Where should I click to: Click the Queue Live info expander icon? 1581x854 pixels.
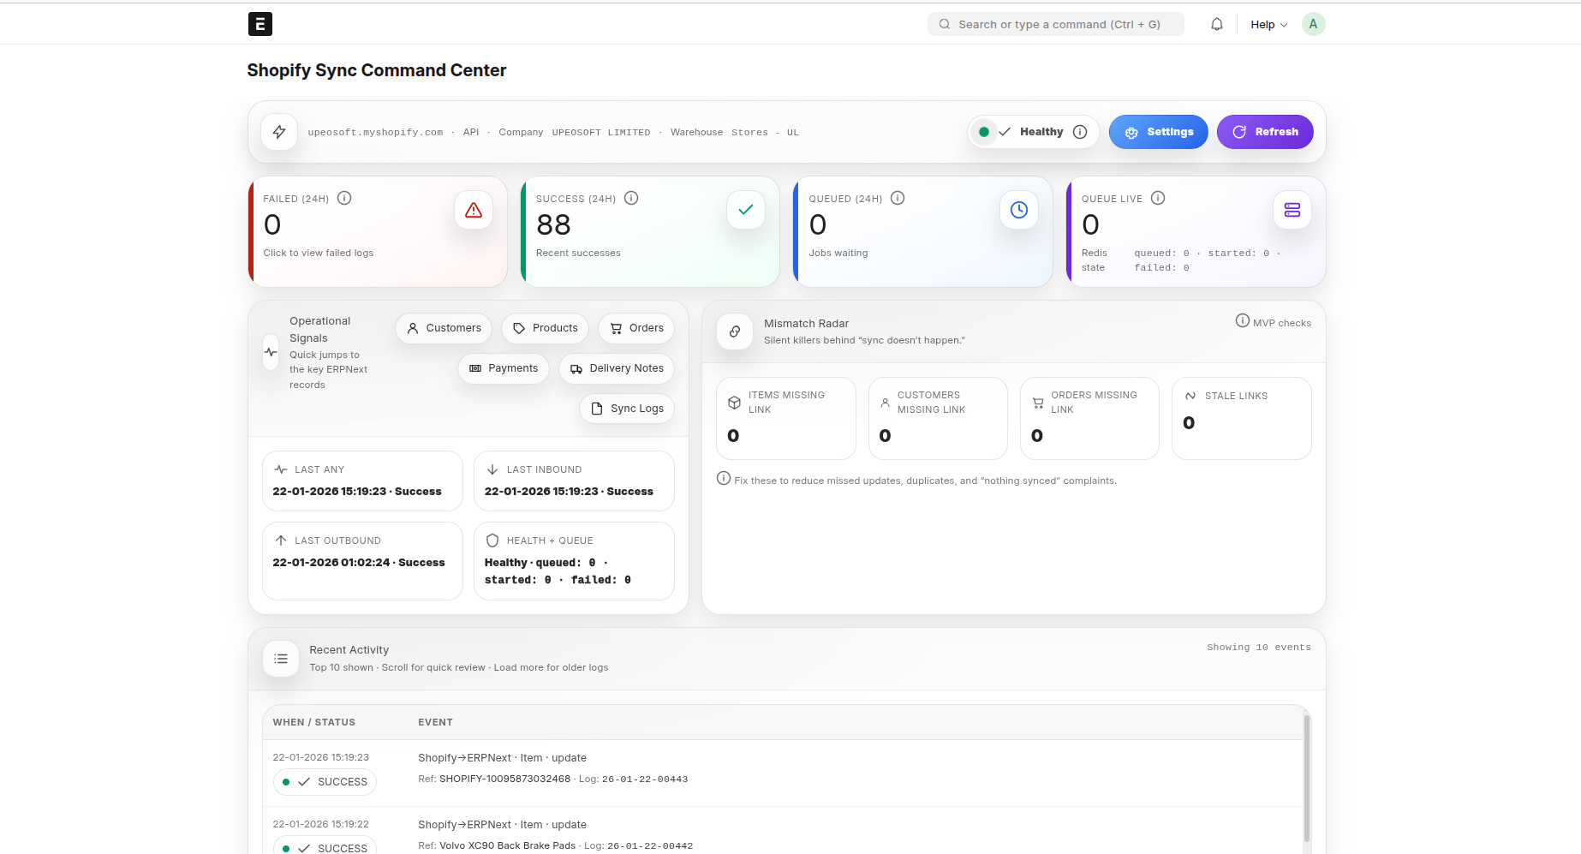click(1158, 198)
